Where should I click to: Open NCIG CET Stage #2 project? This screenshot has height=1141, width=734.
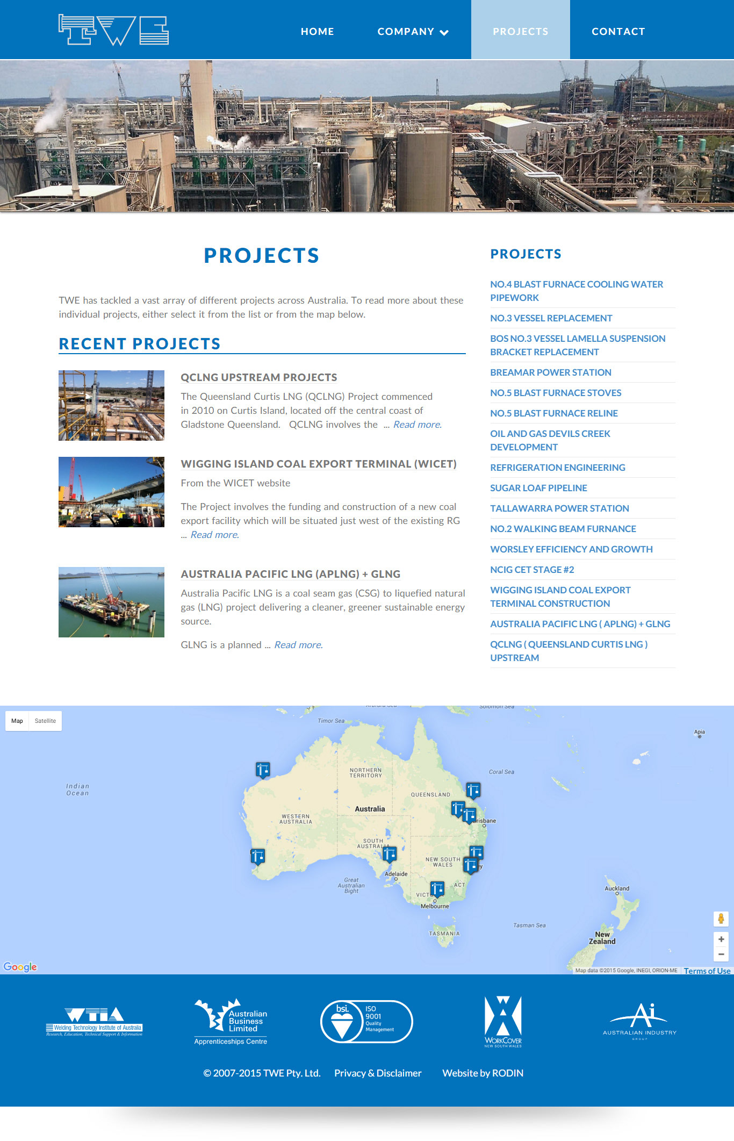(x=532, y=570)
